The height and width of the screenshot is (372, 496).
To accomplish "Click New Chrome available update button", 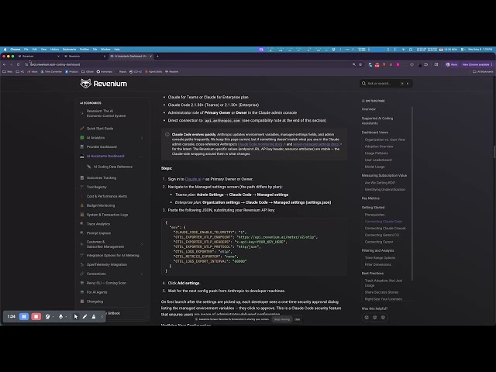I will click(x=477, y=64).
